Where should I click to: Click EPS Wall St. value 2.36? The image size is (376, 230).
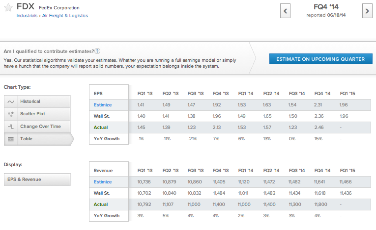(319, 116)
